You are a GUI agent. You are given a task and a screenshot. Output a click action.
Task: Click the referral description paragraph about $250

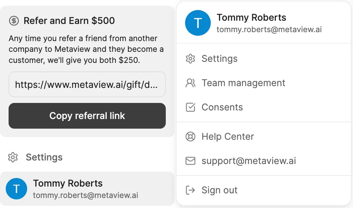[x=86, y=49]
